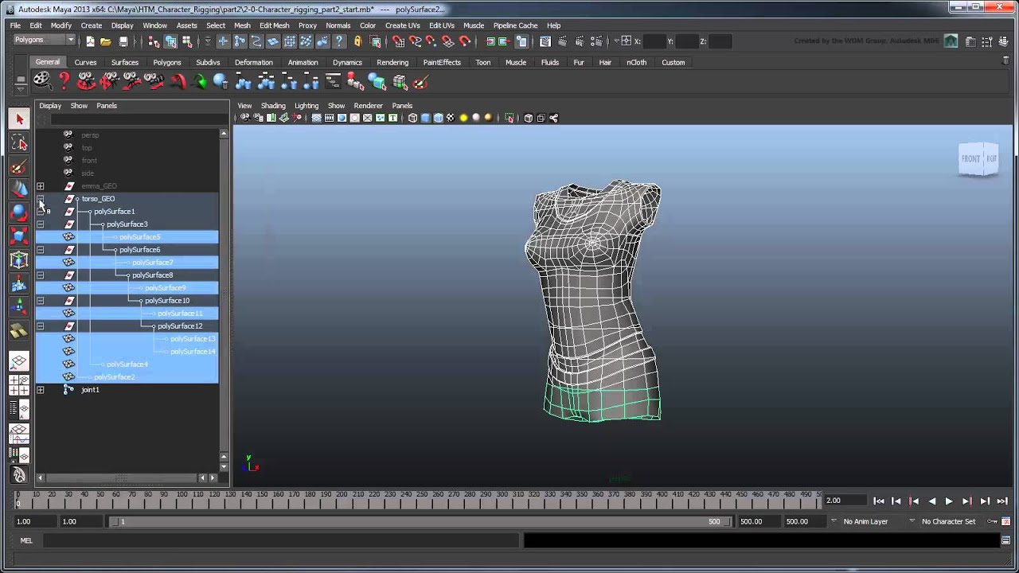Image resolution: width=1019 pixels, height=573 pixels.
Task: Open the Polygons menu set dropdown
Action: [44, 40]
